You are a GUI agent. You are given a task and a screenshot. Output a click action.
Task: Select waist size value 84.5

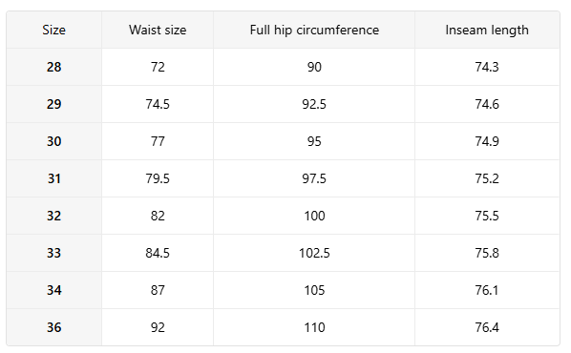(x=158, y=253)
